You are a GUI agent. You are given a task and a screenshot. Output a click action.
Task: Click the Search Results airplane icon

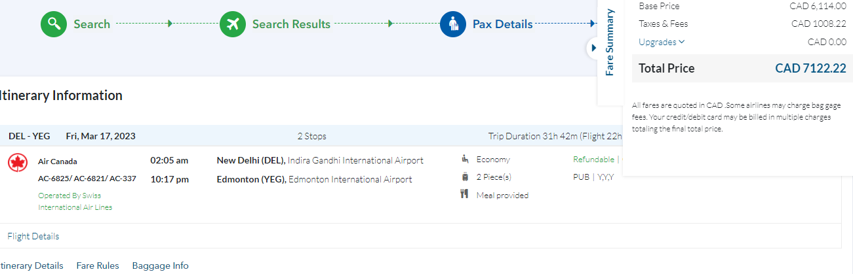[233, 24]
